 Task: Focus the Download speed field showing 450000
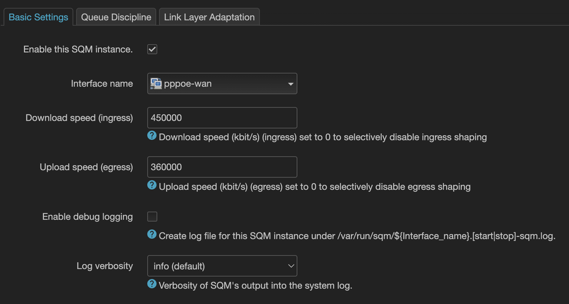point(222,118)
